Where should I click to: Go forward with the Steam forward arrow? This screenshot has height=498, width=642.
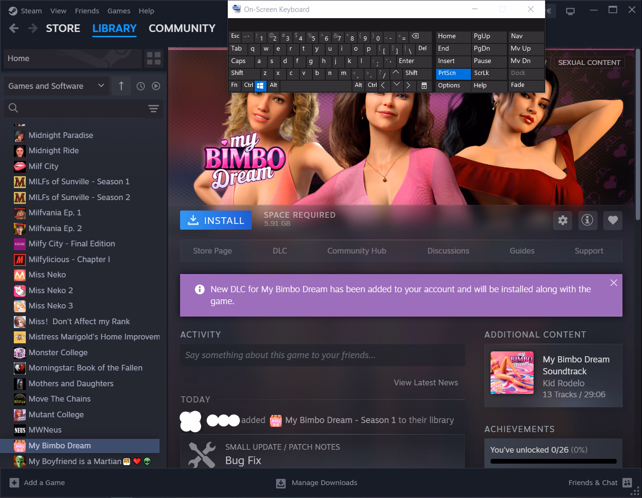coord(33,29)
